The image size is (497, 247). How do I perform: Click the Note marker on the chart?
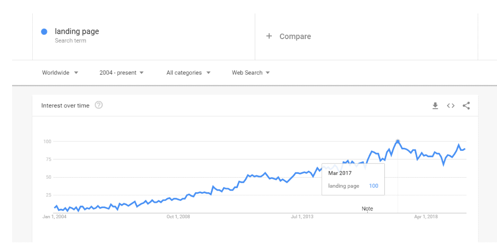click(x=367, y=208)
